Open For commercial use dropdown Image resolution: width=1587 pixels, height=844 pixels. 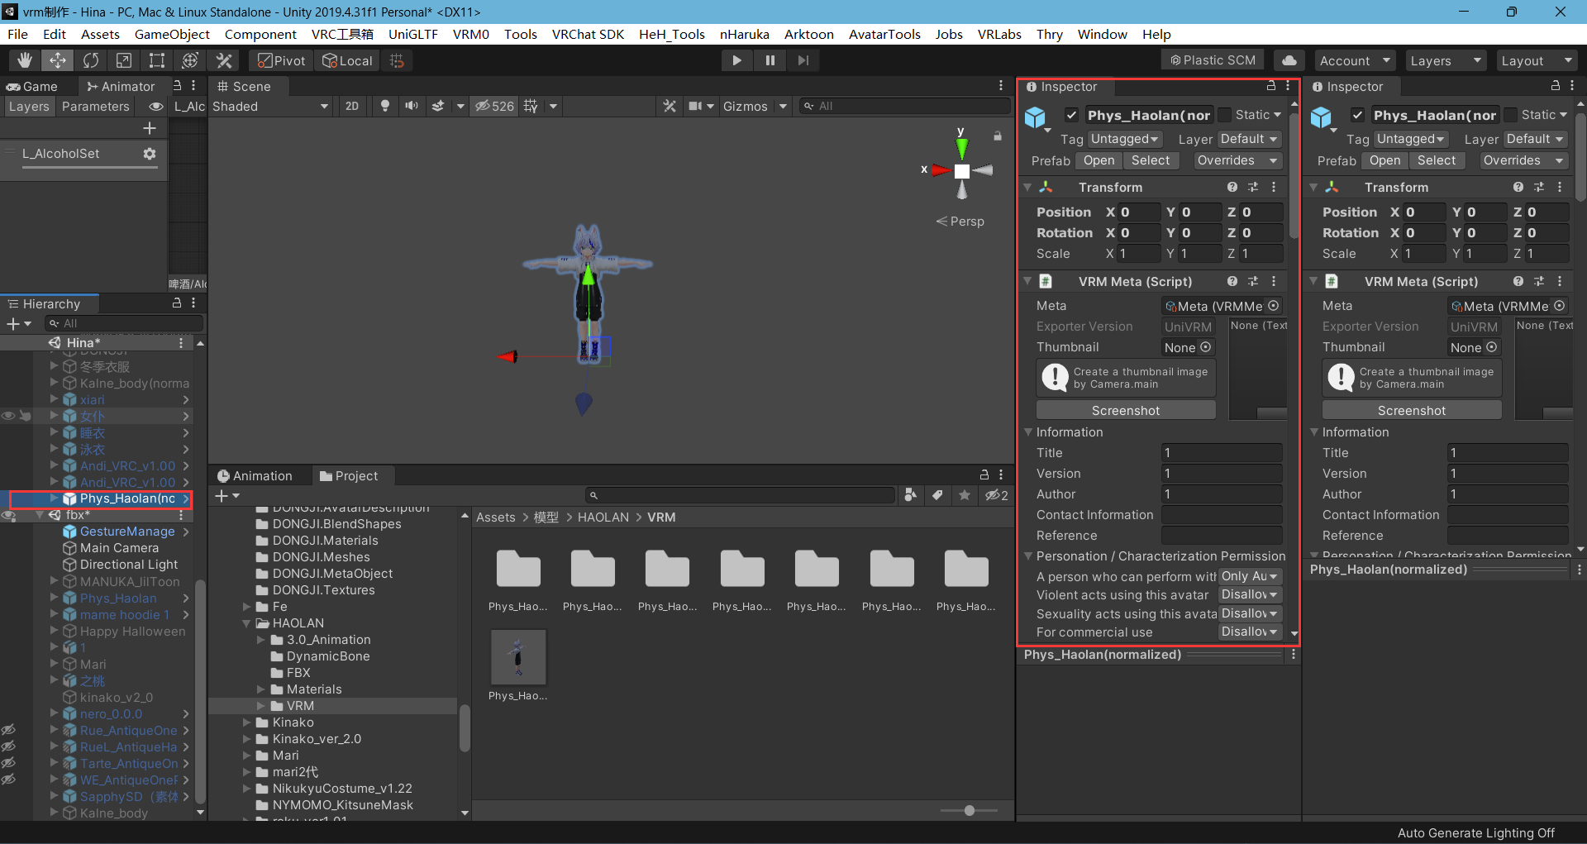coord(1250,632)
